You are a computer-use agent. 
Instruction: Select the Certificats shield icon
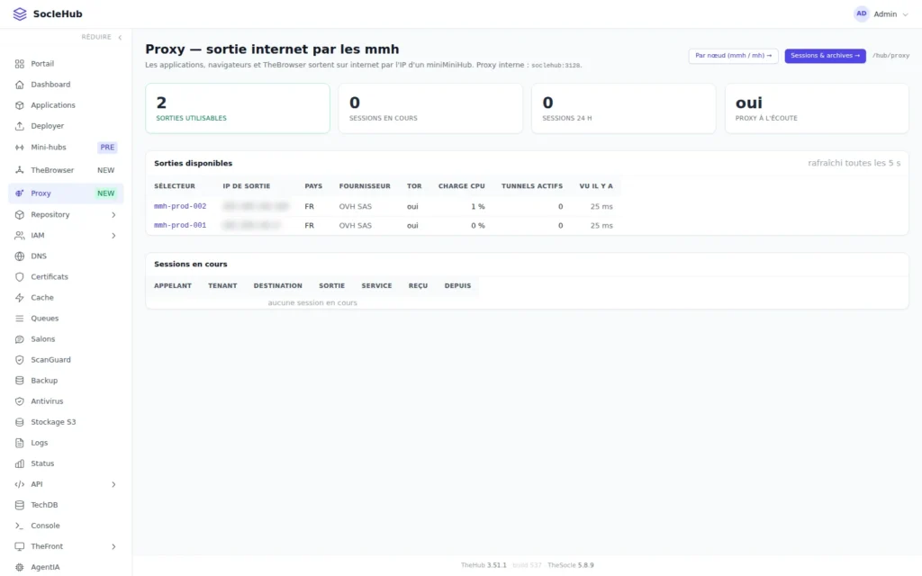coord(20,277)
